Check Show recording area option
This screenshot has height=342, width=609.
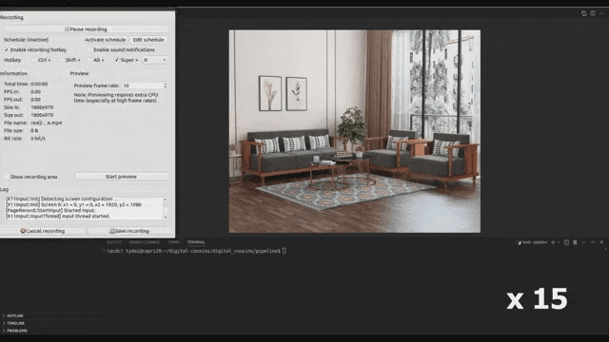(x=7, y=177)
